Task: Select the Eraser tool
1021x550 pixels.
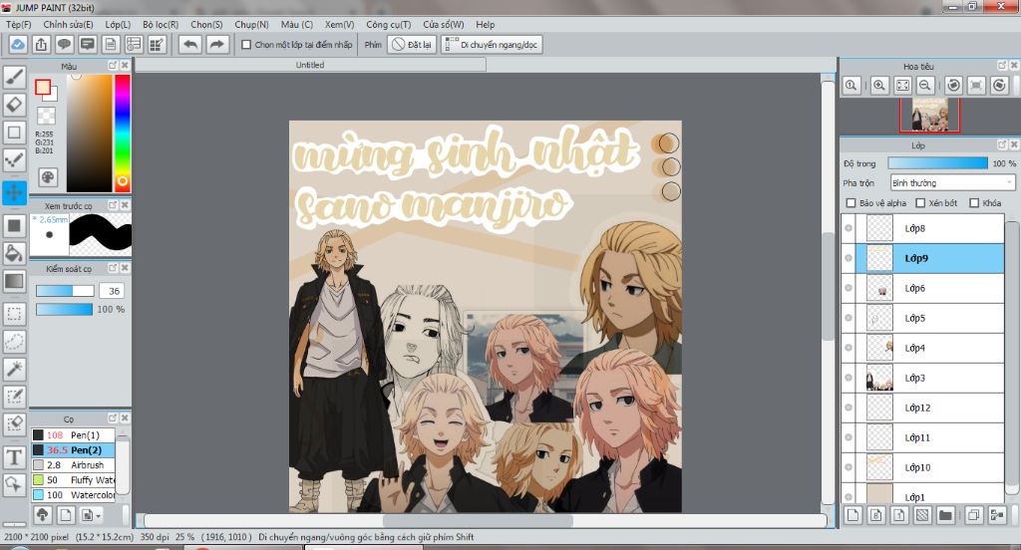Action: point(14,105)
